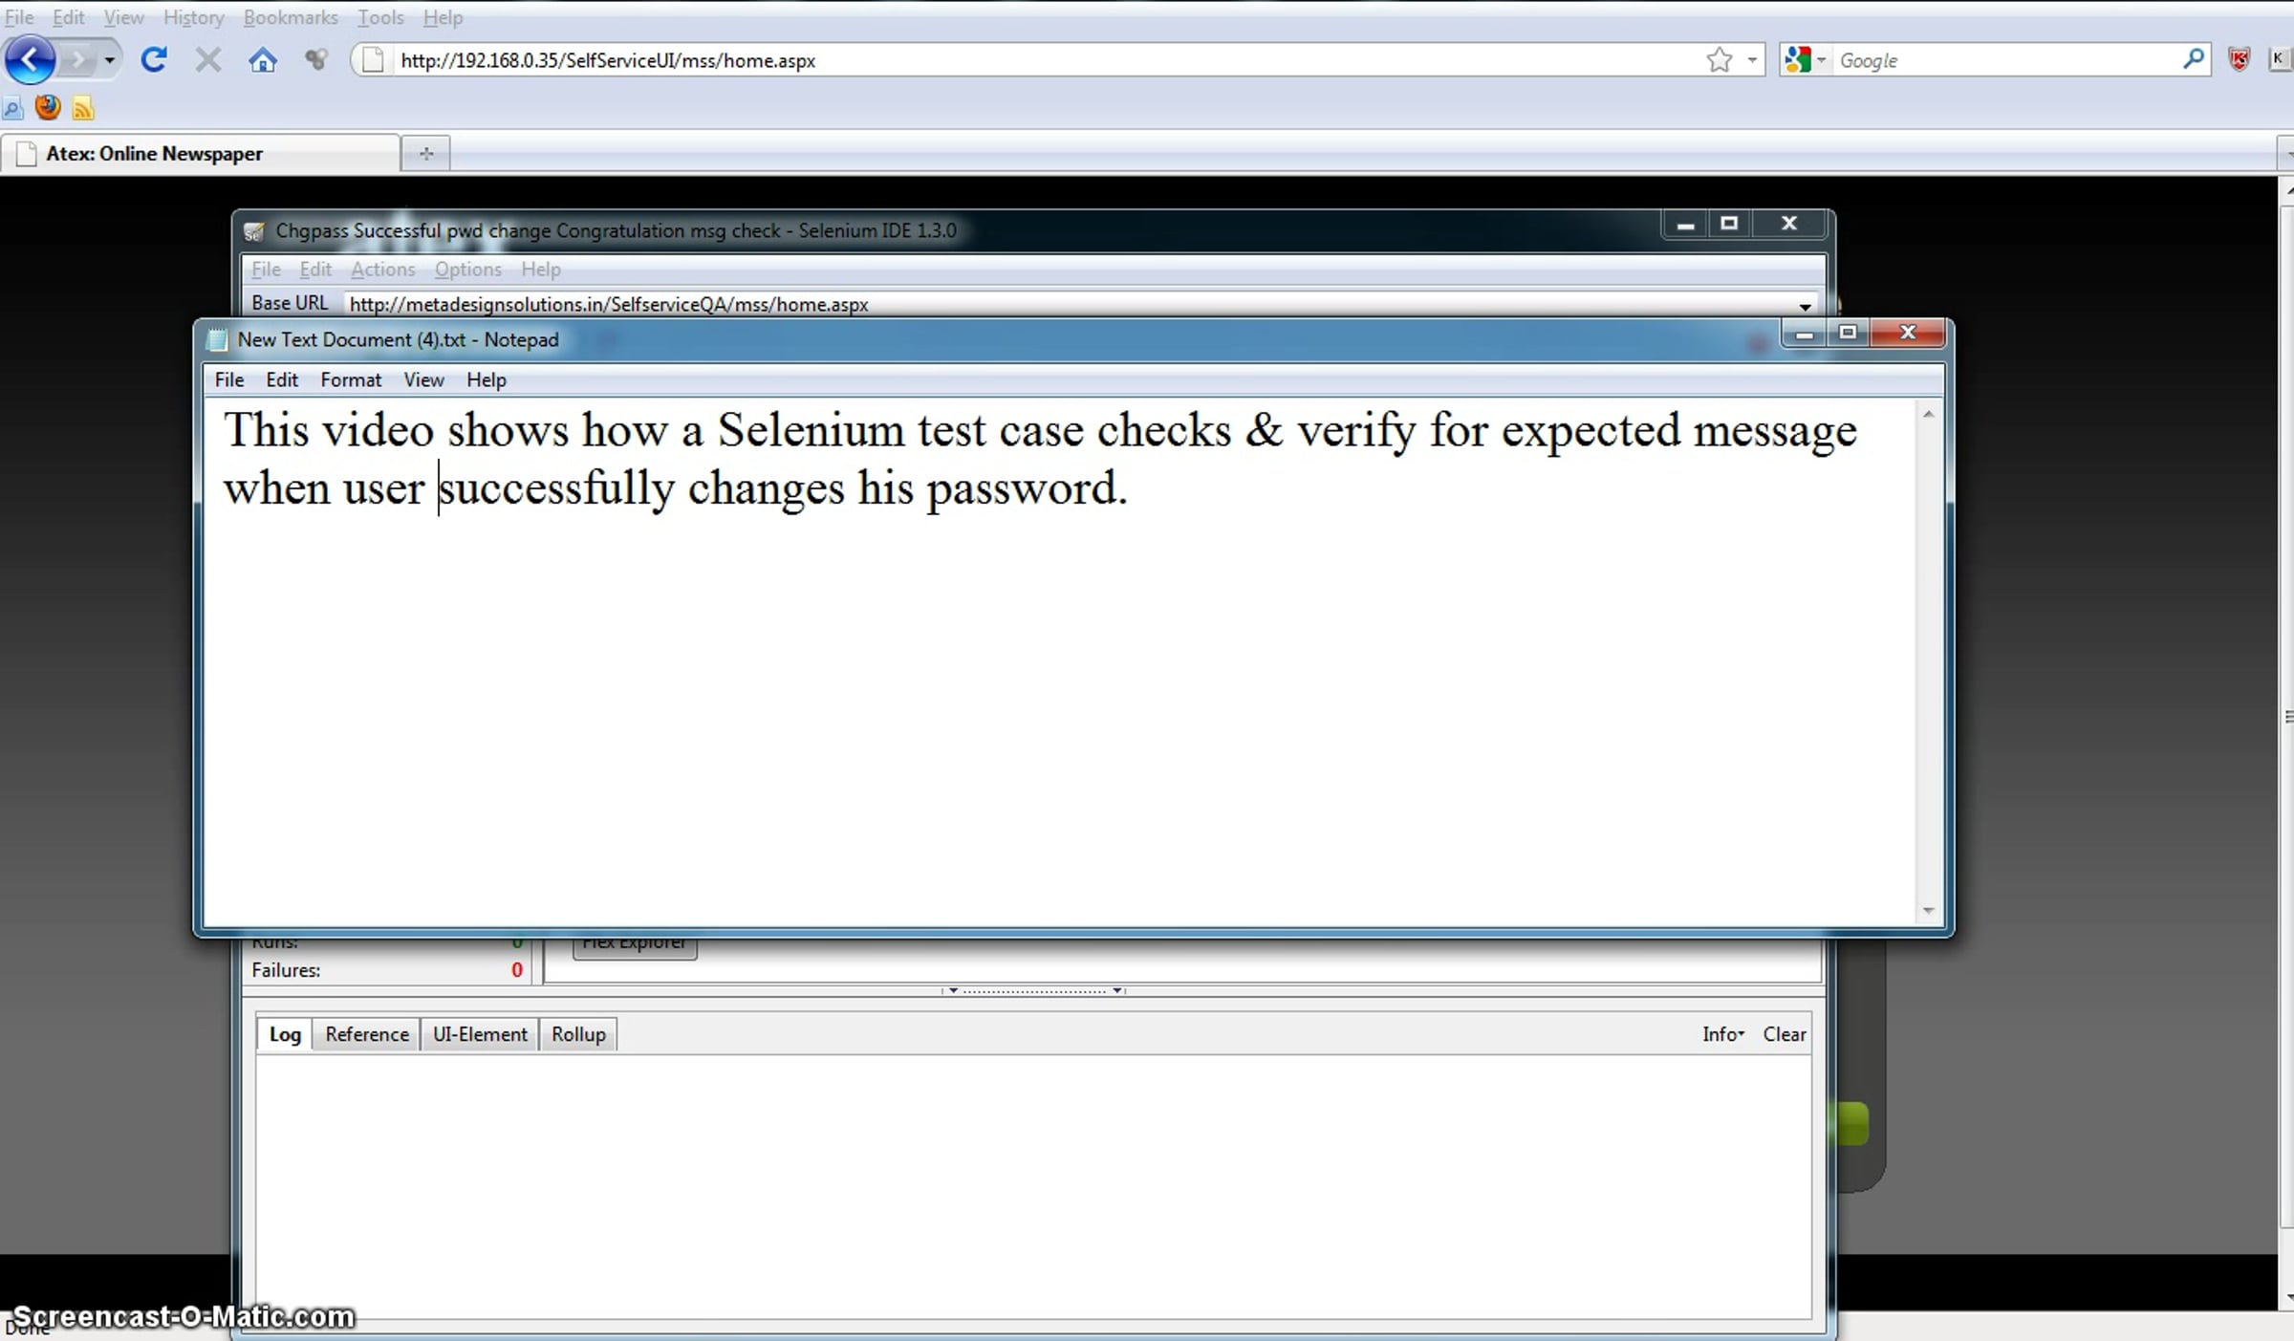Switch to the Reference tab
2294x1341 pixels.
coord(366,1034)
